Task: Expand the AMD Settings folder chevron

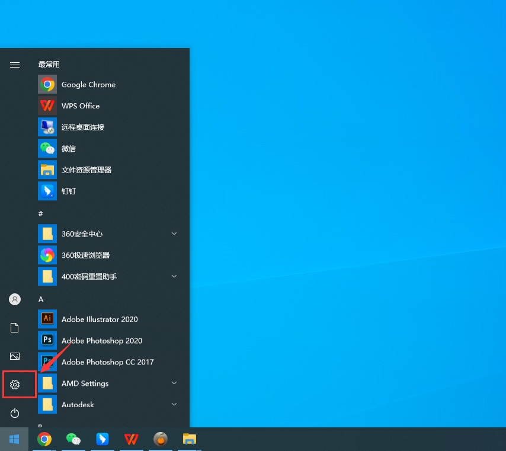Action: [x=174, y=383]
